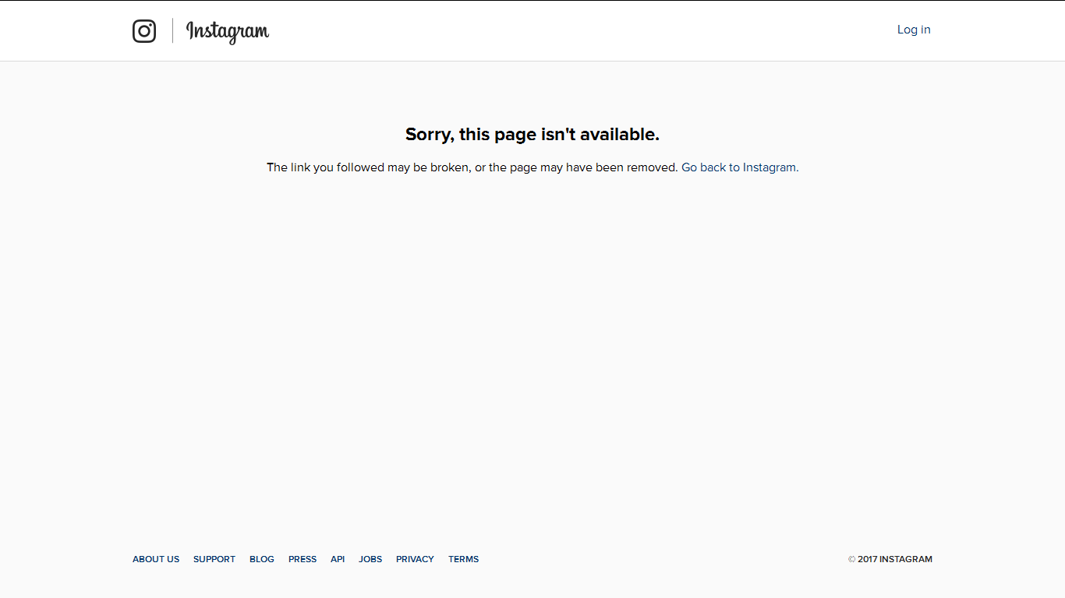
Task: Follow the Go back to Instagram link
Action: tap(738, 167)
